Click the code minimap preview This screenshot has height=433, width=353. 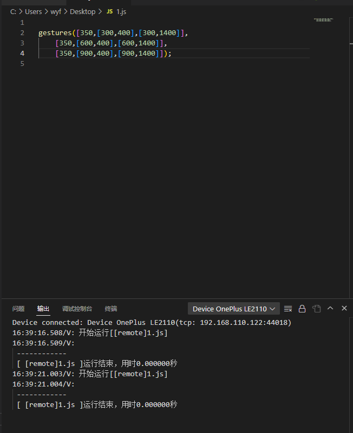[323, 20]
